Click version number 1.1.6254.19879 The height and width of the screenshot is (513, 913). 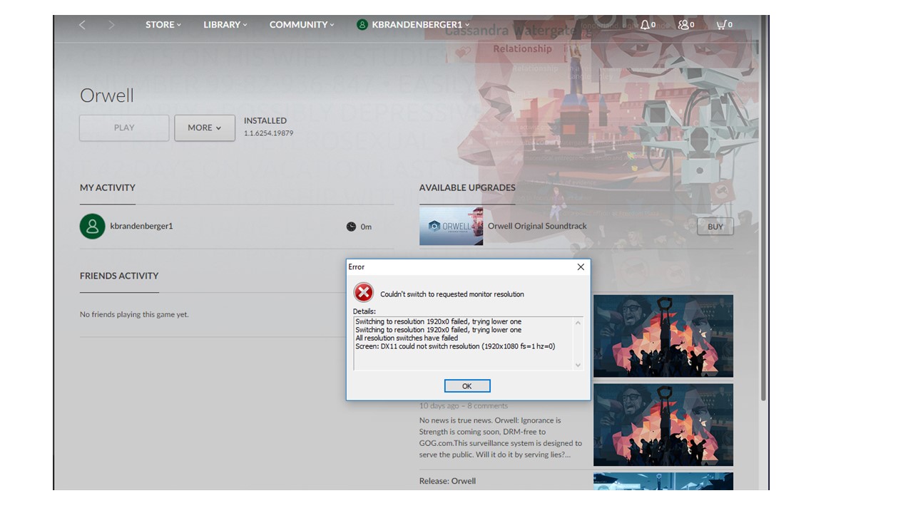point(268,133)
